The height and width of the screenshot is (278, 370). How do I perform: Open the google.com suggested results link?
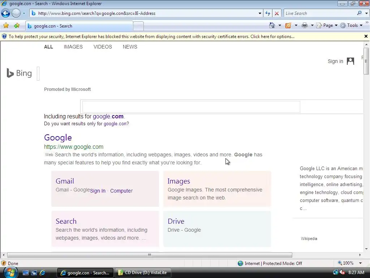(x=108, y=116)
